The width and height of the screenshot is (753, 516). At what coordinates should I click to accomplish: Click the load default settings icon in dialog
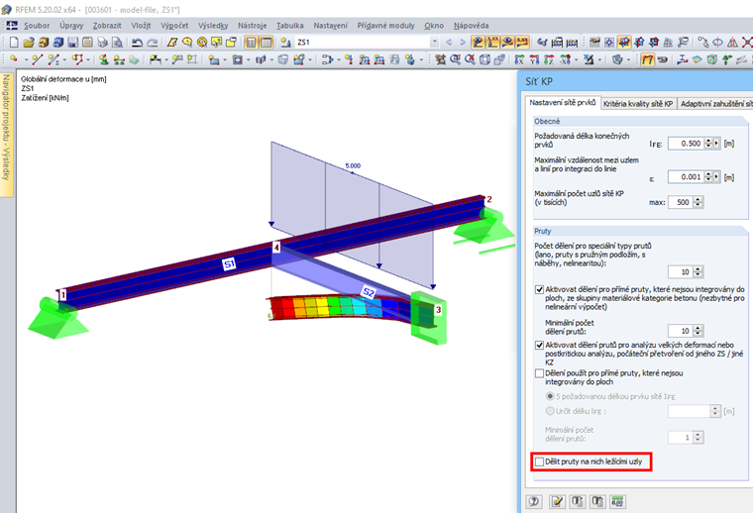pos(578,502)
